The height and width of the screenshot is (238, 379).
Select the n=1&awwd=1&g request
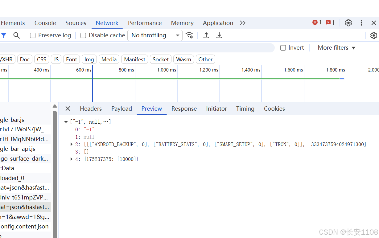click(x=26, y=217)
